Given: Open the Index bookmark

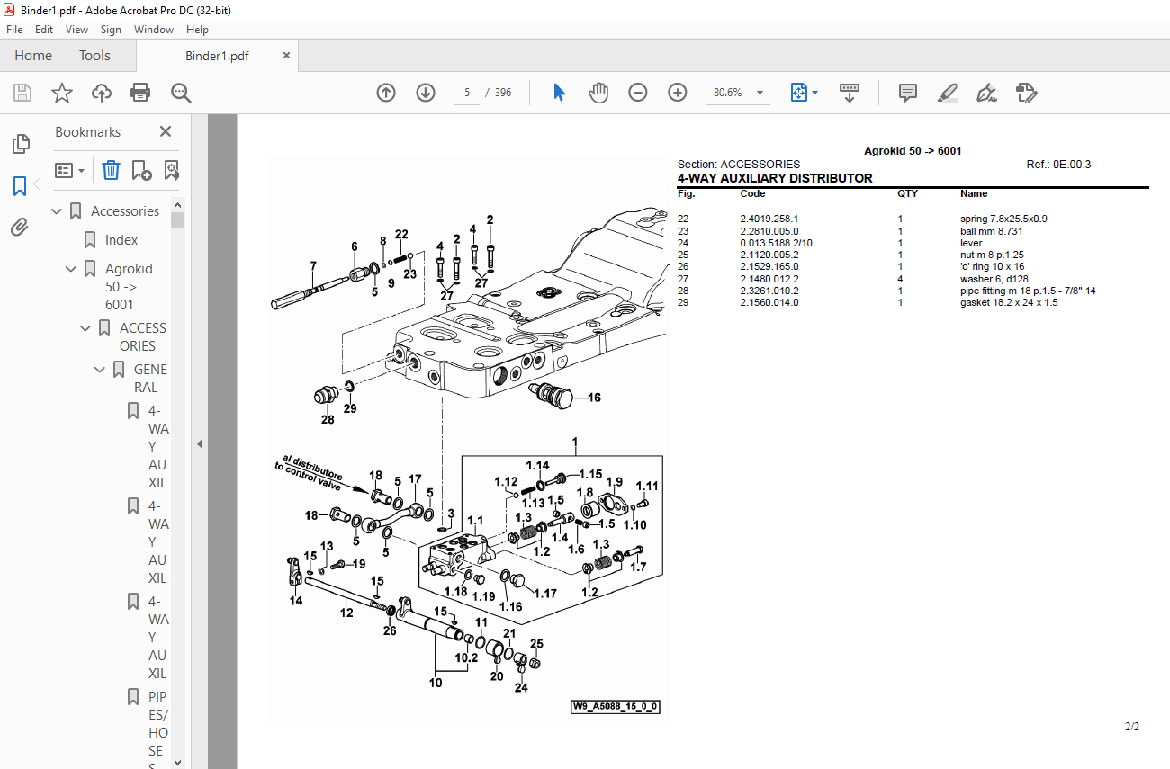Looking at the screenshot, I should (121, 240).
